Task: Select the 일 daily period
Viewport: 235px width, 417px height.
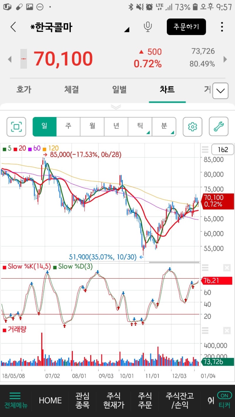Action: point(44,127)
